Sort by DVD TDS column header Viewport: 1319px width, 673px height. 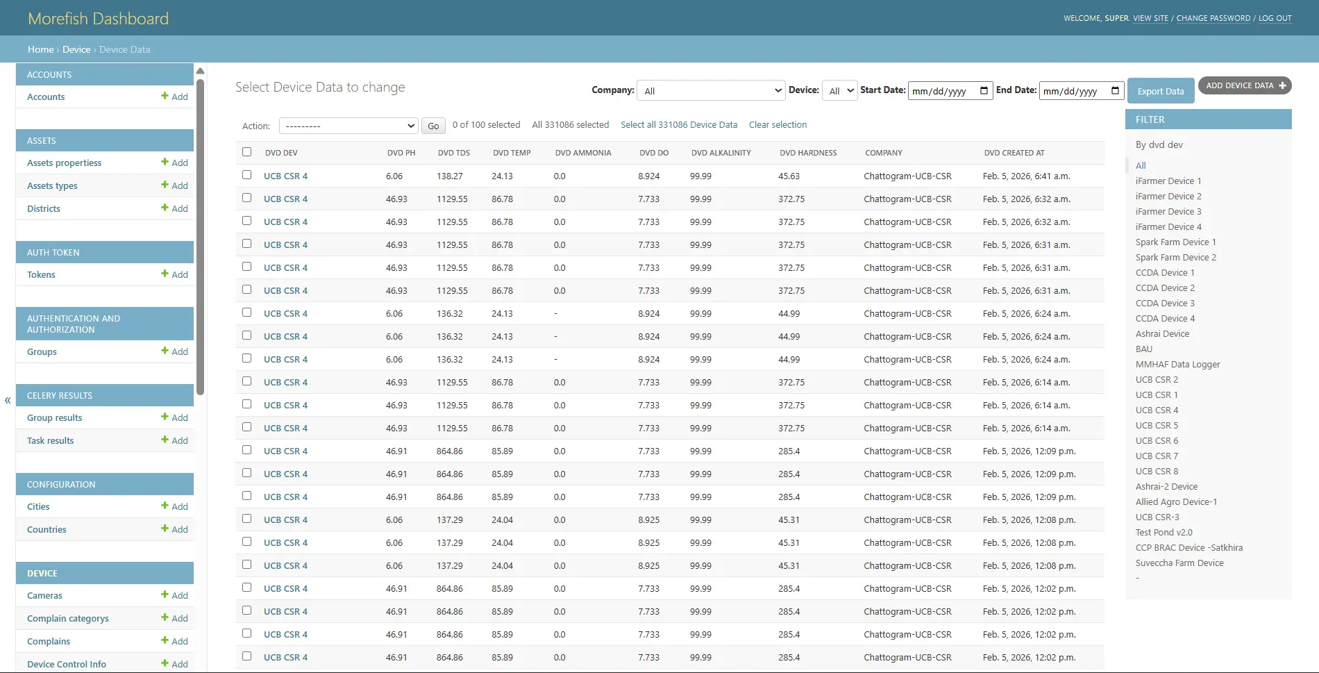click(x=453, y=153)
